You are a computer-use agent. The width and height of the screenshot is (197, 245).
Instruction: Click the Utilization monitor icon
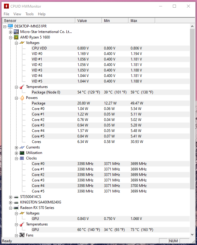pyautogui.click(x=22, y=153)
